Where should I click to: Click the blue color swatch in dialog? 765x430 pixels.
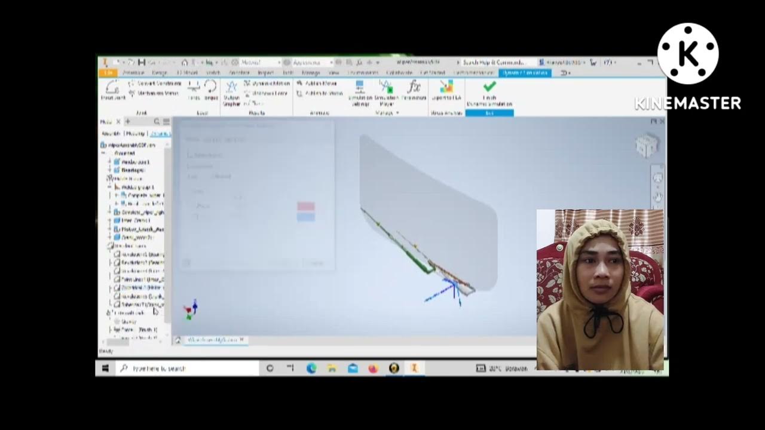coord(306,217)
